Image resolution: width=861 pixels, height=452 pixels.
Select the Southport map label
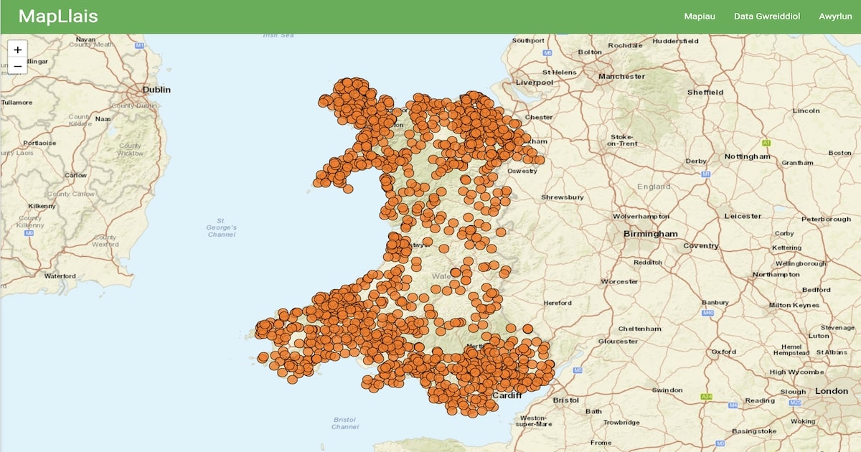tap(529, 40)
